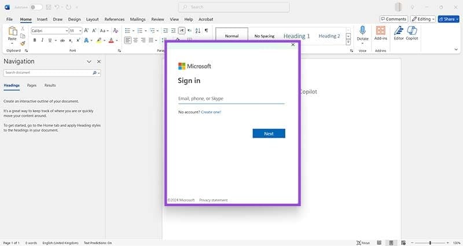463x246 pixels.
Task: Collapse the ribbon with chevron
Action: pyautogui.click(x=456, y=50)
